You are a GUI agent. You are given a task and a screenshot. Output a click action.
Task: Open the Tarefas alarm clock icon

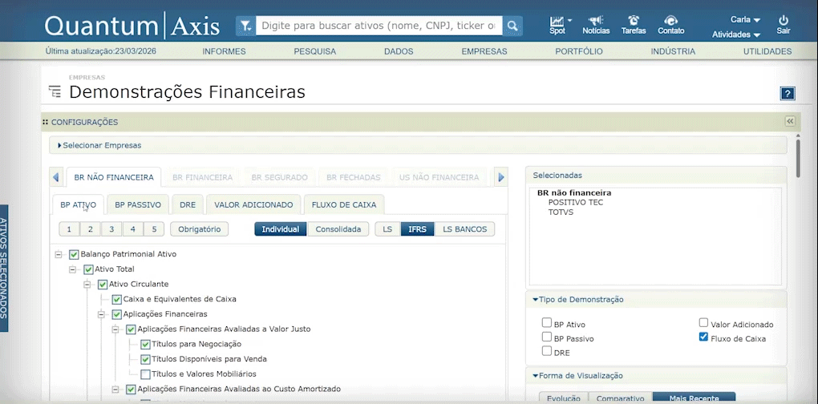(x=634, y=21)
